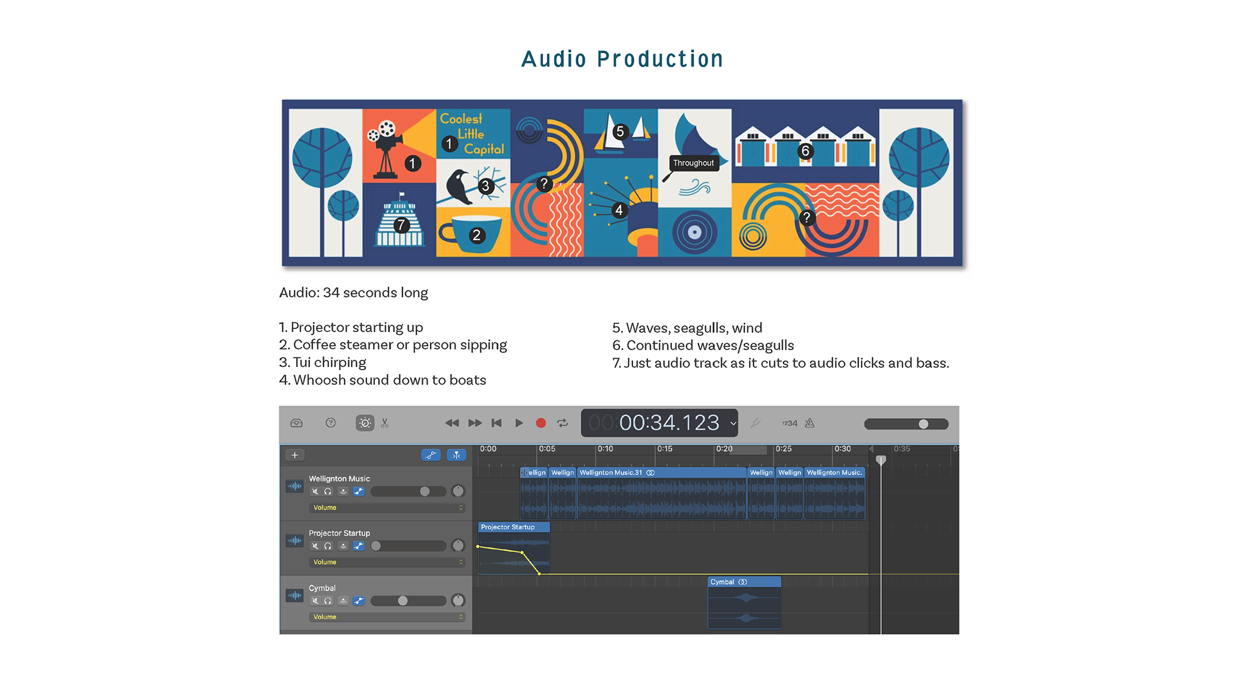Open the Library panel icon
The height and width of the screenshot is (699, 1243).
(297, 423)
